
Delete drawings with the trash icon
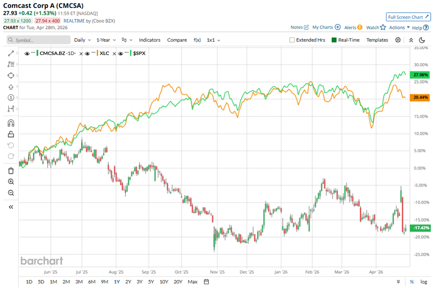[11, 170]
